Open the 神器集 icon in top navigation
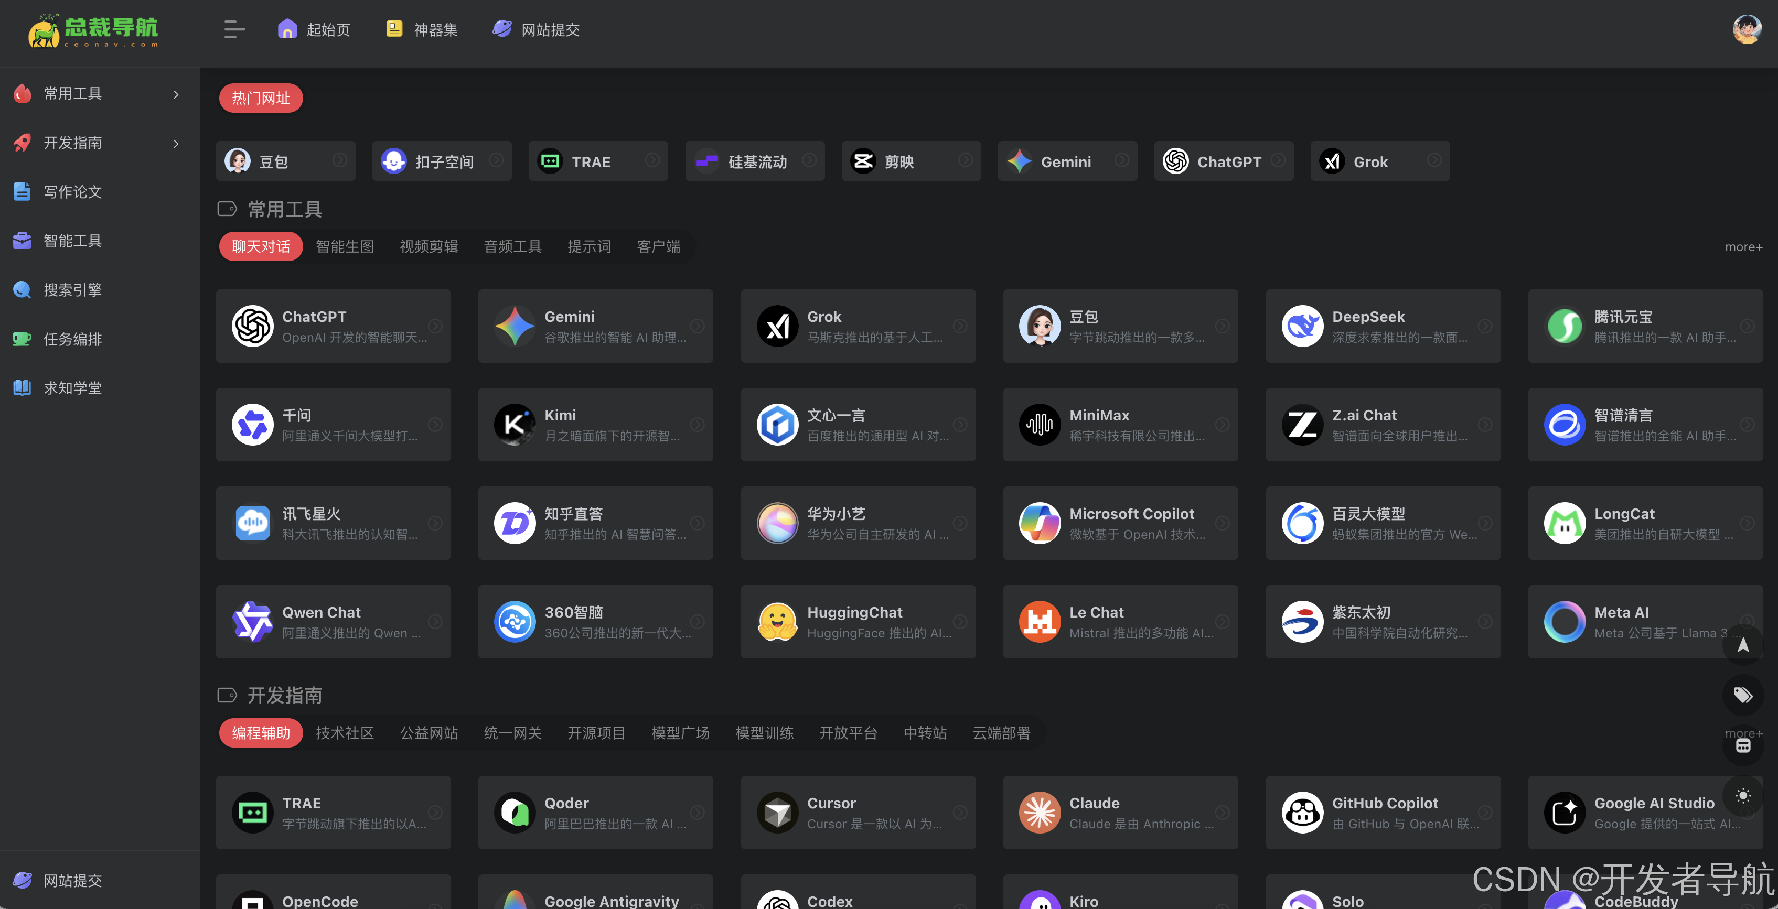1778x909 pixels. coord(393,29)
